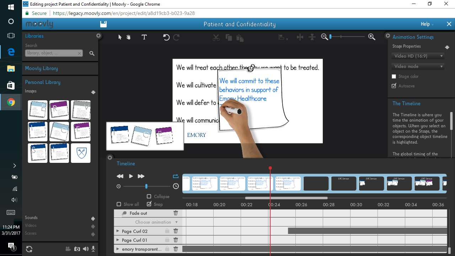Select the arrow pointer tool
The width and height of the screenshot is (455, 256).
click(x=120, y=37)
